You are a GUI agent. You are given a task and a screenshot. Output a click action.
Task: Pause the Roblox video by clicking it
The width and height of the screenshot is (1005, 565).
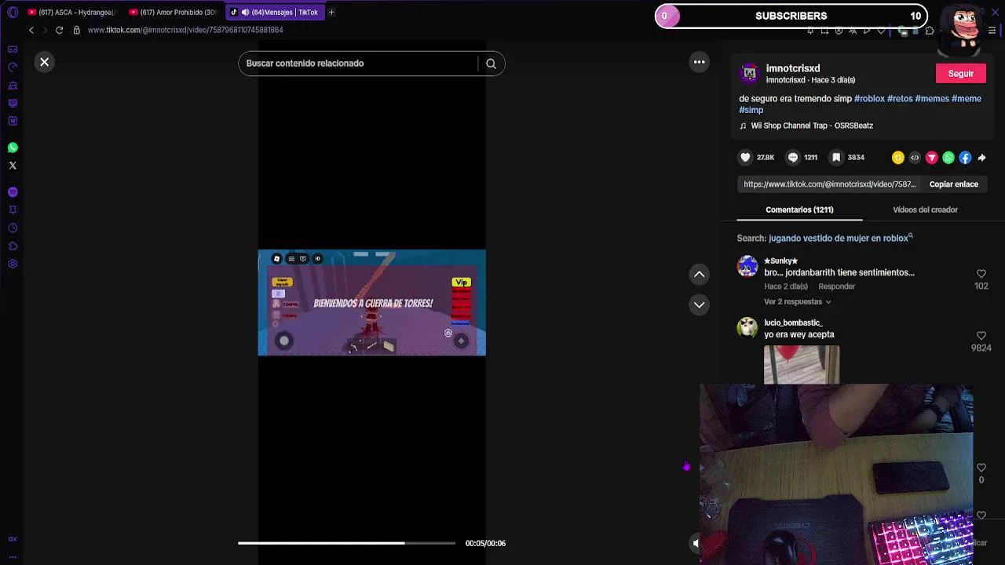[x=372, y=303]
